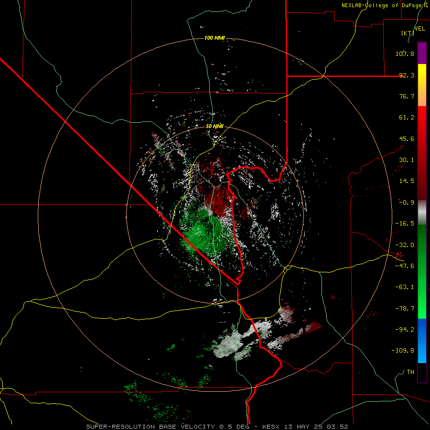
Task: Click the 50 NMI range ring label
Action: pyautogui.click(x=215, y=127)
